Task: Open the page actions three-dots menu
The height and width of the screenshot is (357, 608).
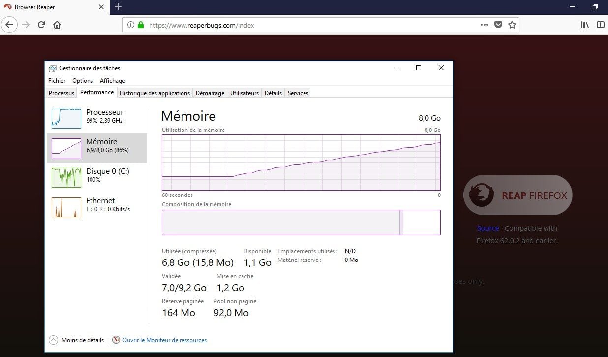Action: pyautogui.click(x=485, y=25)
